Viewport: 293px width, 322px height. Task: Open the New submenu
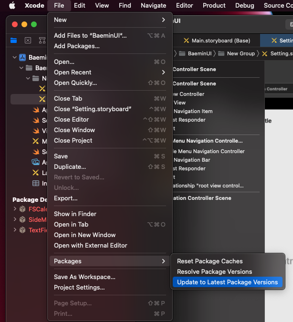pos(110,20)
